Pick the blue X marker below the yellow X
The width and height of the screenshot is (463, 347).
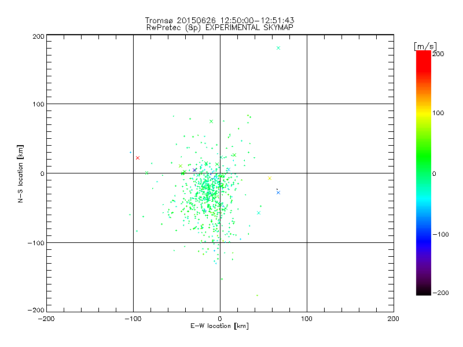click(x=278, y=193)
